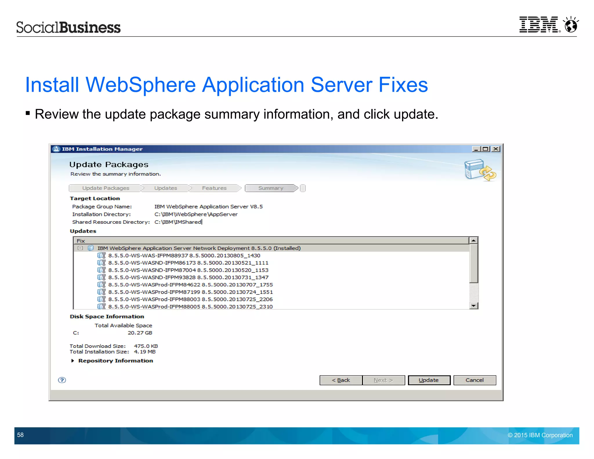Click the package group name IBM WebSphere Application Server V8.5

tap(209, 206)
